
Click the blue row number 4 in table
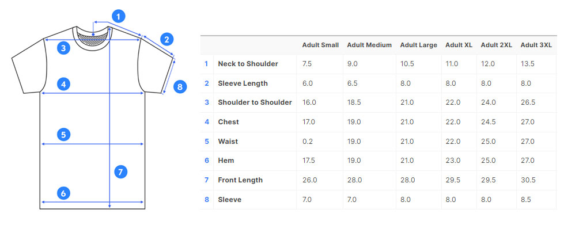[x=206, y=122]
